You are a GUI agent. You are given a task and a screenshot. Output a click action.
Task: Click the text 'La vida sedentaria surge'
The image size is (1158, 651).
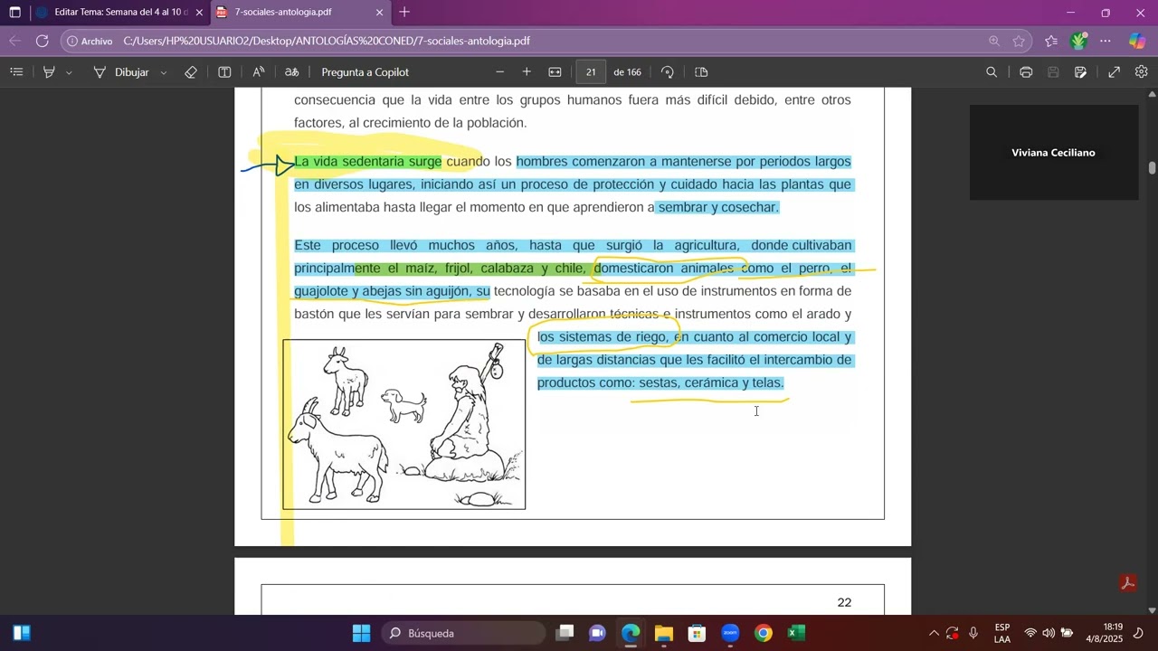(x=368, y=162)
